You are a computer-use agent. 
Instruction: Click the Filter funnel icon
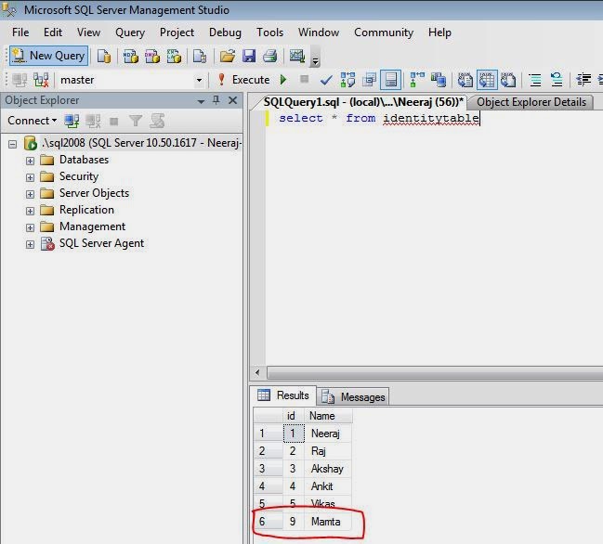pos(136,121)
